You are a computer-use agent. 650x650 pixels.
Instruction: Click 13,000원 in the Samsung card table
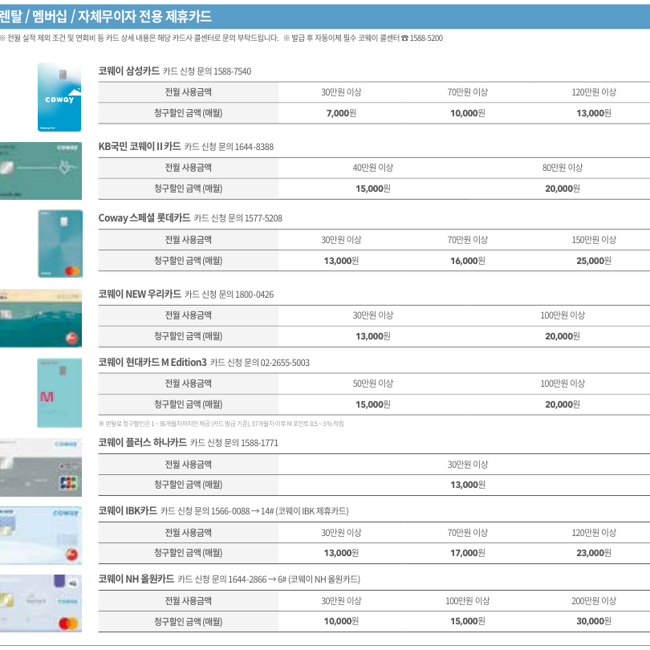(594, 113)
